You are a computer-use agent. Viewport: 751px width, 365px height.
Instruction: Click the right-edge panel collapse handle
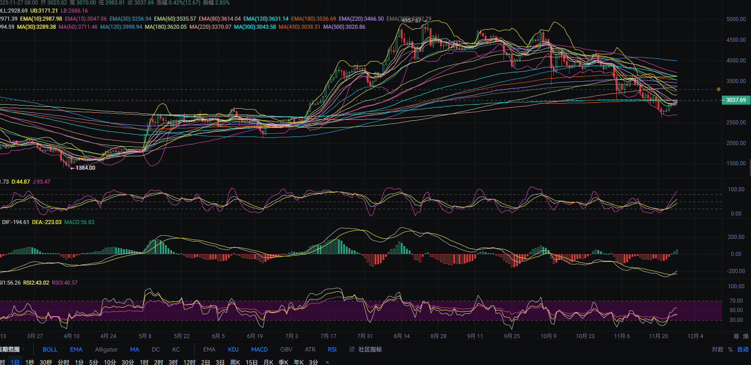pyautogui.click(x=749, y=167)
